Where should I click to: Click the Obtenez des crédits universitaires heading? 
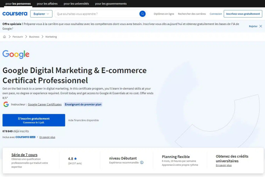232,159
